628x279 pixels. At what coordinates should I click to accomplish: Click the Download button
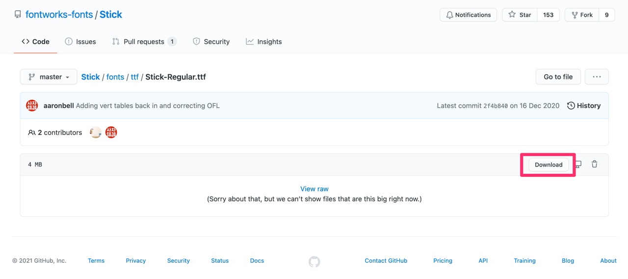[549, 165]
